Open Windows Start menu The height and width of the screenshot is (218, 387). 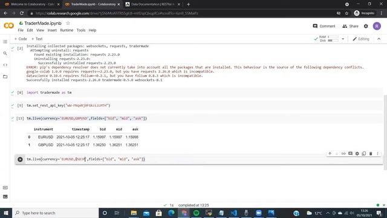(x=6, y=213)
